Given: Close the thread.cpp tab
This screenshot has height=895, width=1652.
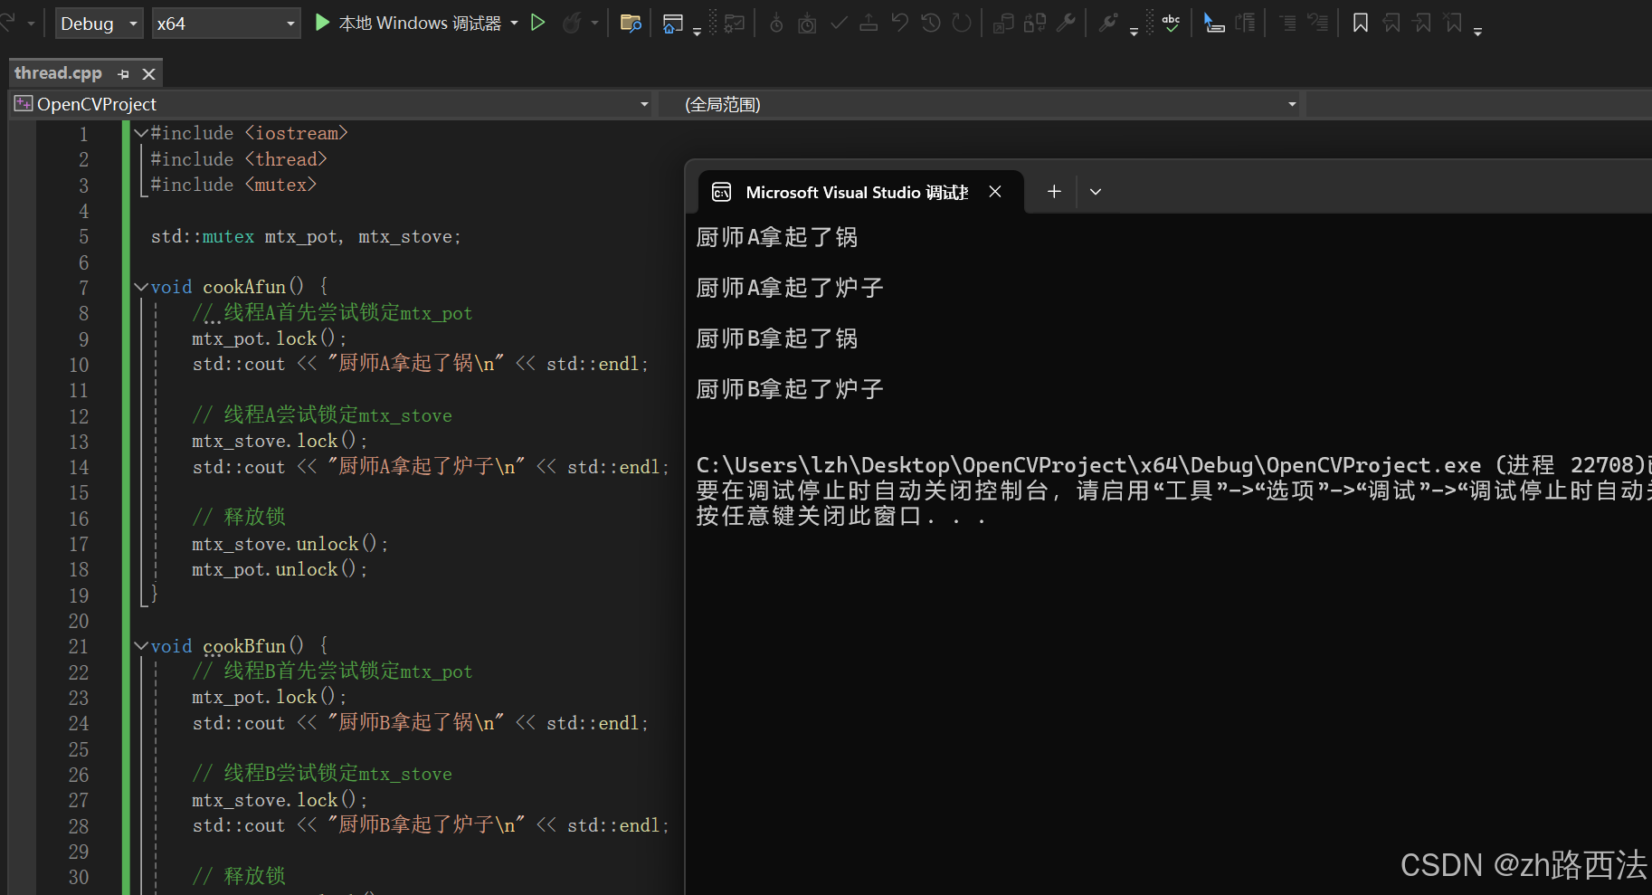Looking at the screenshot, I should (149, 74).
